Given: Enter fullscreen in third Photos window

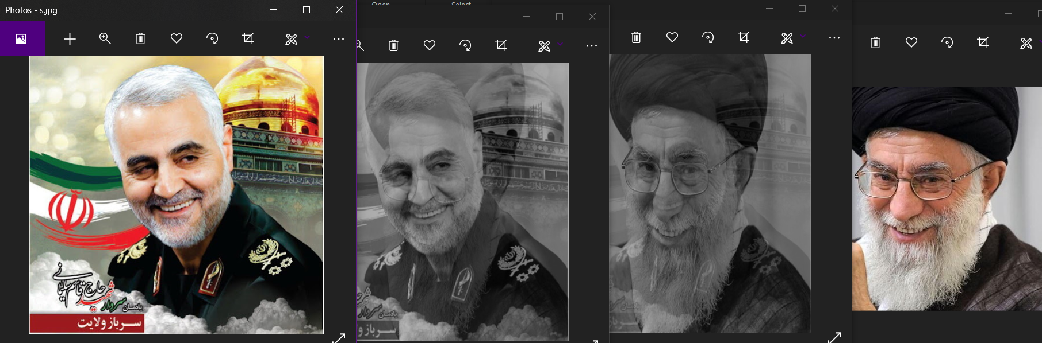Looking at the screenshot, I should point(834,337).
